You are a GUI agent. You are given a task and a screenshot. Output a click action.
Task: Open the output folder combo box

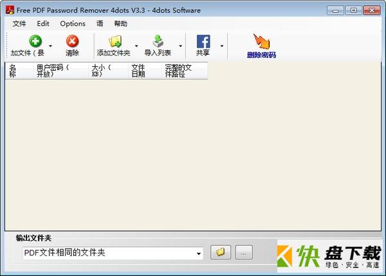113,253
